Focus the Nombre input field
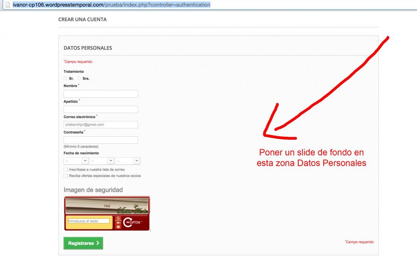The width and height of the screenshot is (417, 273). click(101, 94)
